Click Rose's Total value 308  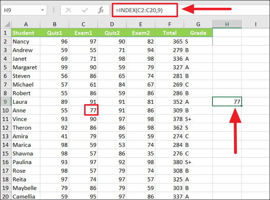(170, 171)
